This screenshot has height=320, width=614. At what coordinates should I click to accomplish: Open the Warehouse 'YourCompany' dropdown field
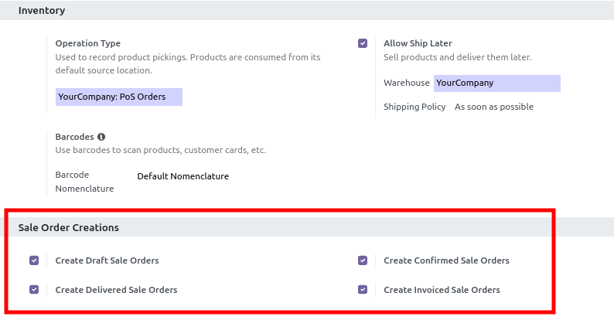[496, 83]
